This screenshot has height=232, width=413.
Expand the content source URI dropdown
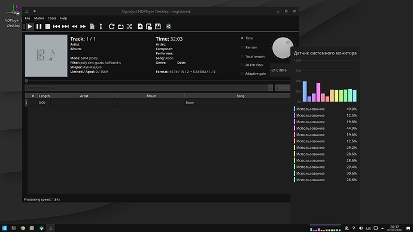point(270,88)
